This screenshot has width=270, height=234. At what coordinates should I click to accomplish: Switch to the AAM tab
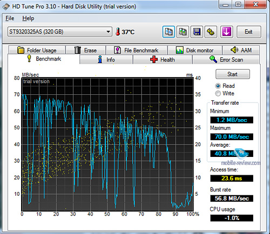tap(241, 50)
